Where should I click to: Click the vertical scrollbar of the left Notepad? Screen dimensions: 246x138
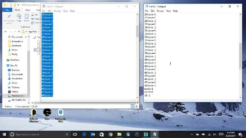[137, 31]
